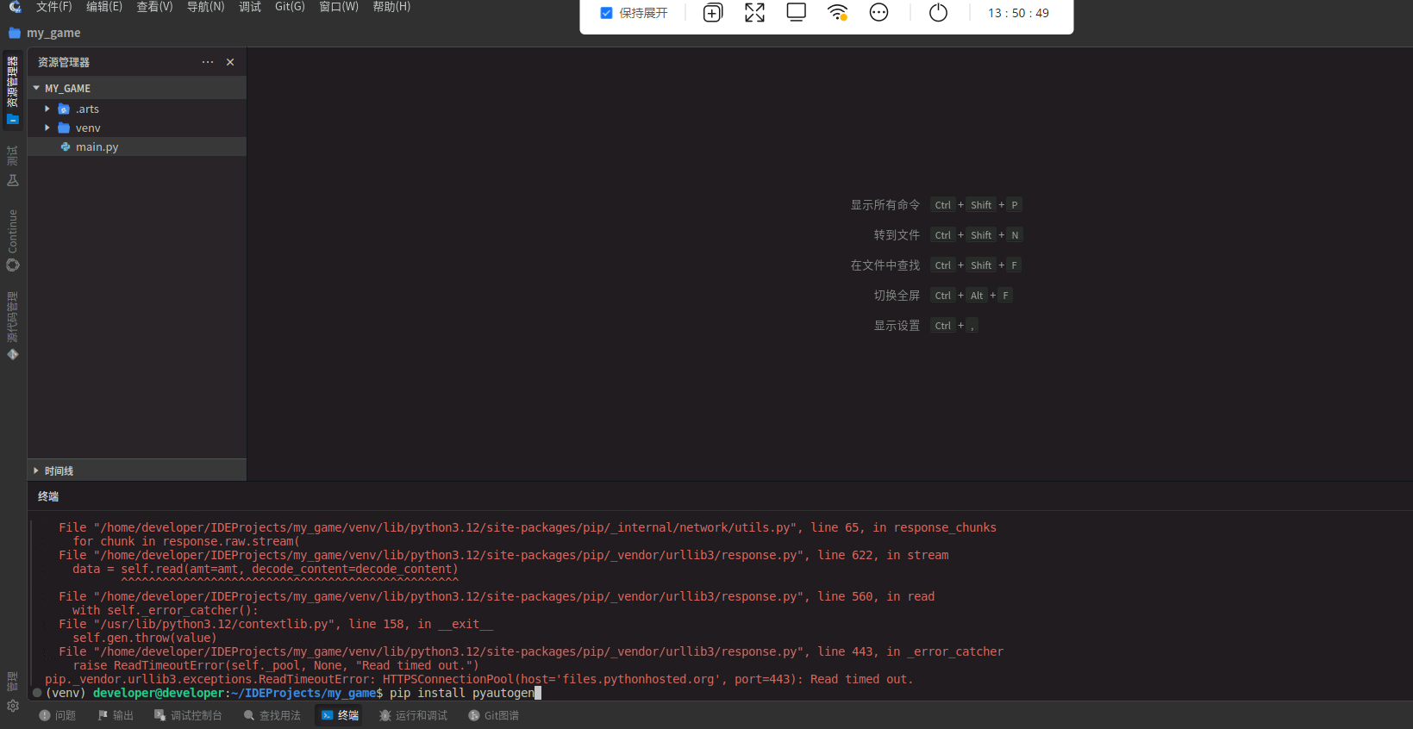
Task: Select the venv folder row
Action: tap(137, 128)
